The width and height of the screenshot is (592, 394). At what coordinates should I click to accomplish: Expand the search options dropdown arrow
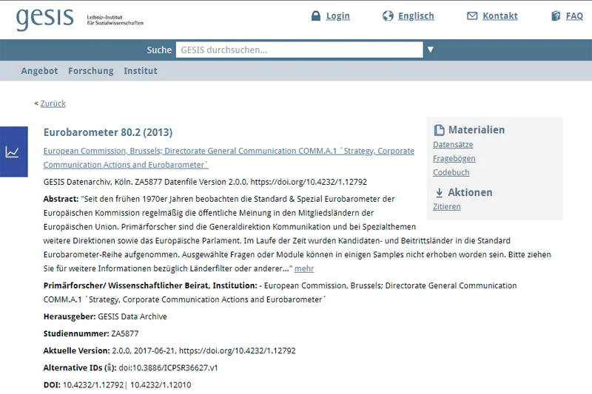coord(431,50)
